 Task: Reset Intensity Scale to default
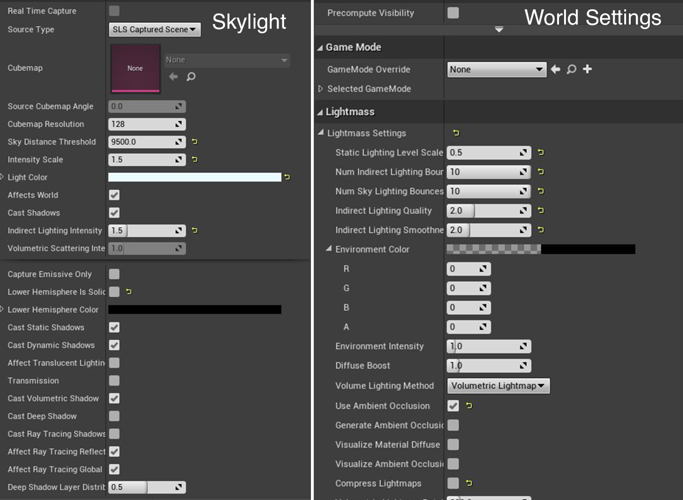[194, 159]
